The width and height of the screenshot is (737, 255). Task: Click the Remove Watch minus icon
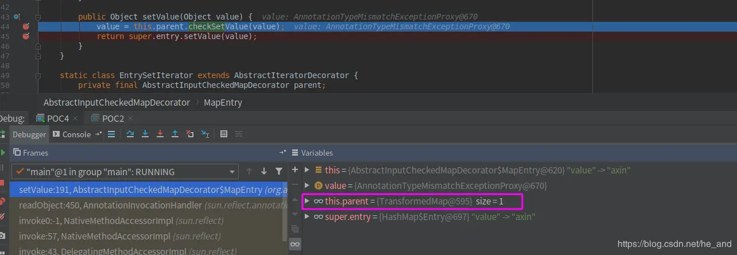click(295, 184)
